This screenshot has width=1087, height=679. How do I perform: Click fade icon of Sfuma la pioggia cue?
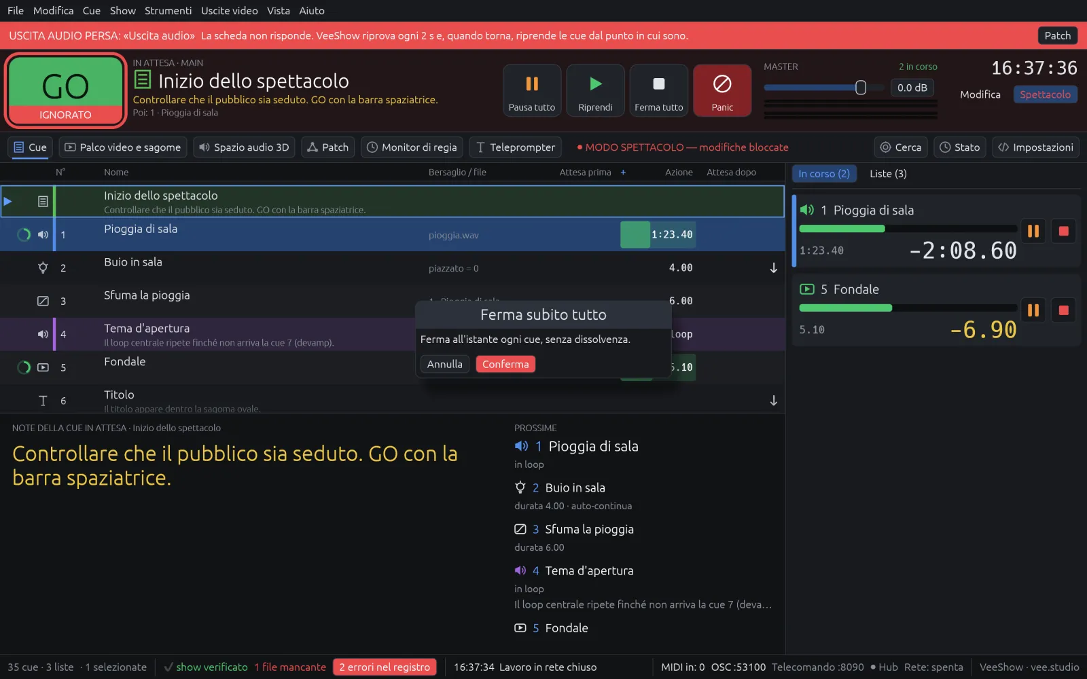pos(43,301)
